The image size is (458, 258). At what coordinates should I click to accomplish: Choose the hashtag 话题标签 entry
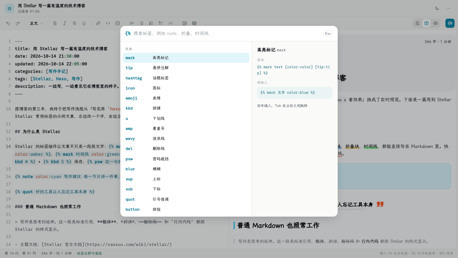(186, 78)
